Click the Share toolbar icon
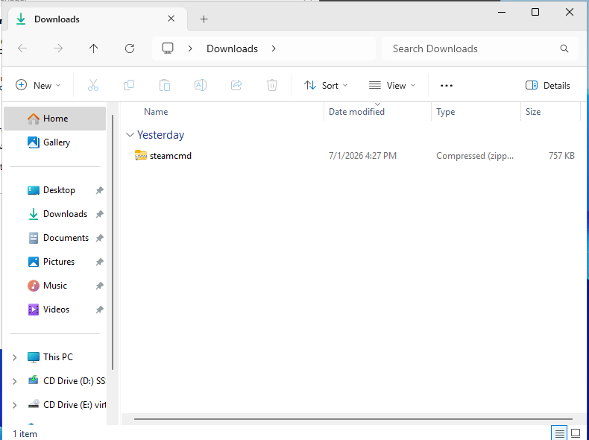 (236, 85)
